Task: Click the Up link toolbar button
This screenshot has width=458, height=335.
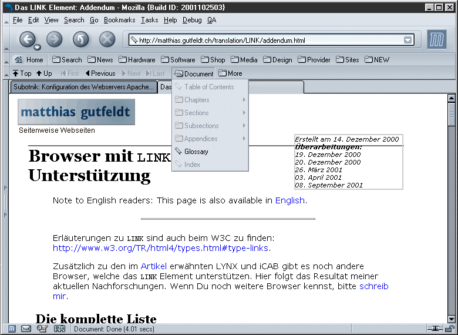Action: point(44,73)
